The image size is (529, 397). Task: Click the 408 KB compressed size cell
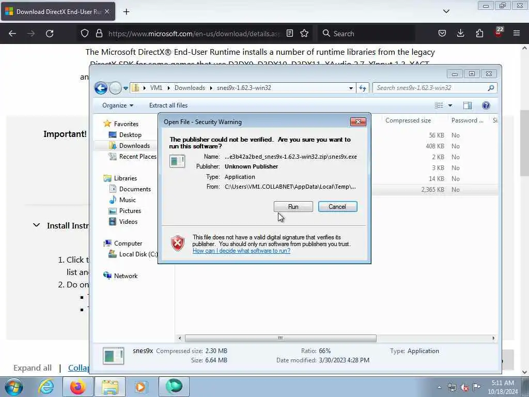coord(434,146)
